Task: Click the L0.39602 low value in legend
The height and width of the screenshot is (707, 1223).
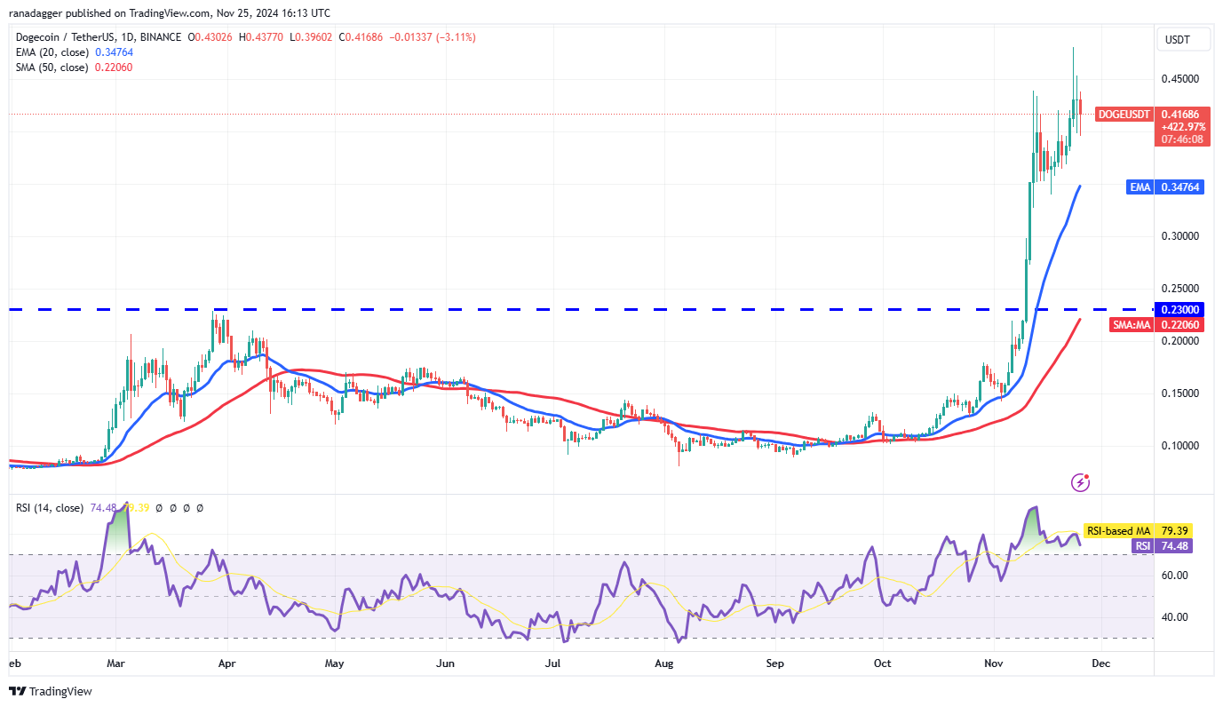Action: tap(313, 37)
